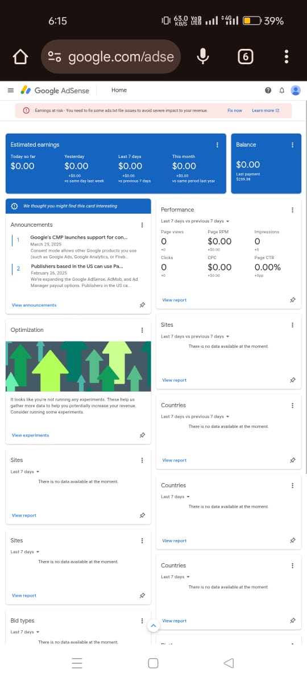This screenshot has width=307, height=682.
Task: Open the help question mark icon
Action: [268, 90]
